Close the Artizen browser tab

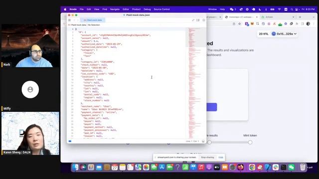tap(294, 17)
